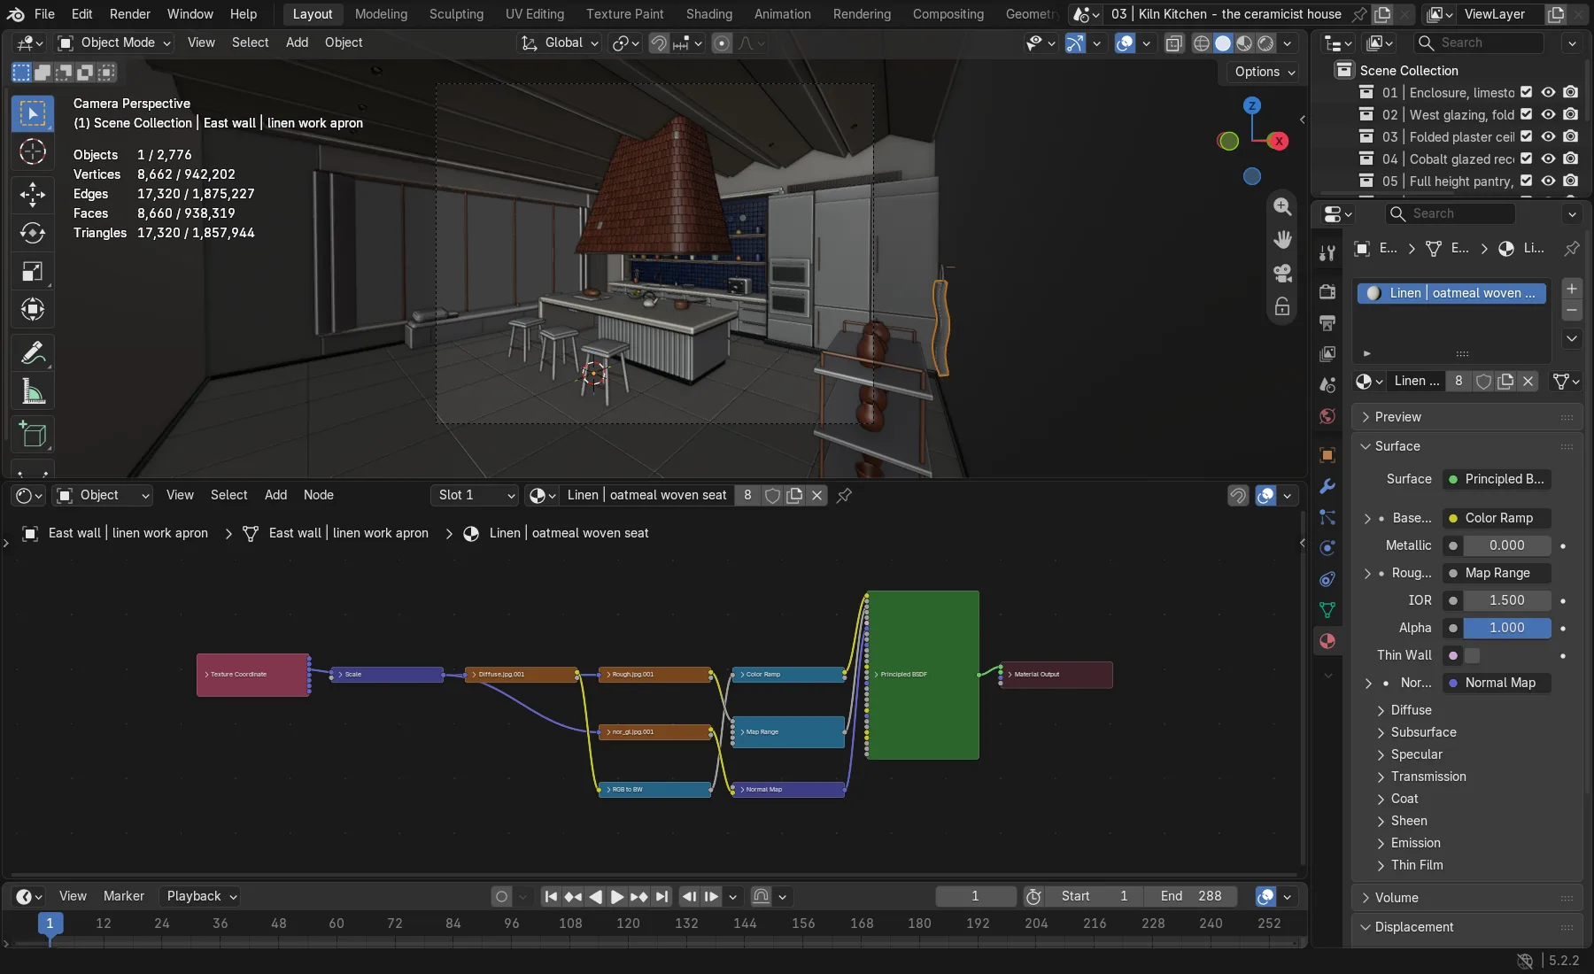
Task: Choose the Measure tool
Action: (33, 391)
